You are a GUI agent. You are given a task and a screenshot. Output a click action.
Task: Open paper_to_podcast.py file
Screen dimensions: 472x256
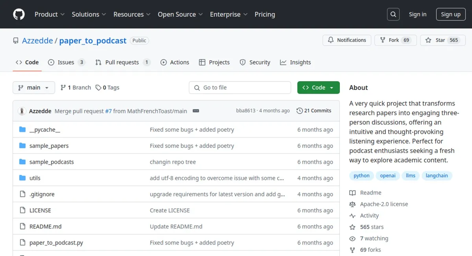56,243
